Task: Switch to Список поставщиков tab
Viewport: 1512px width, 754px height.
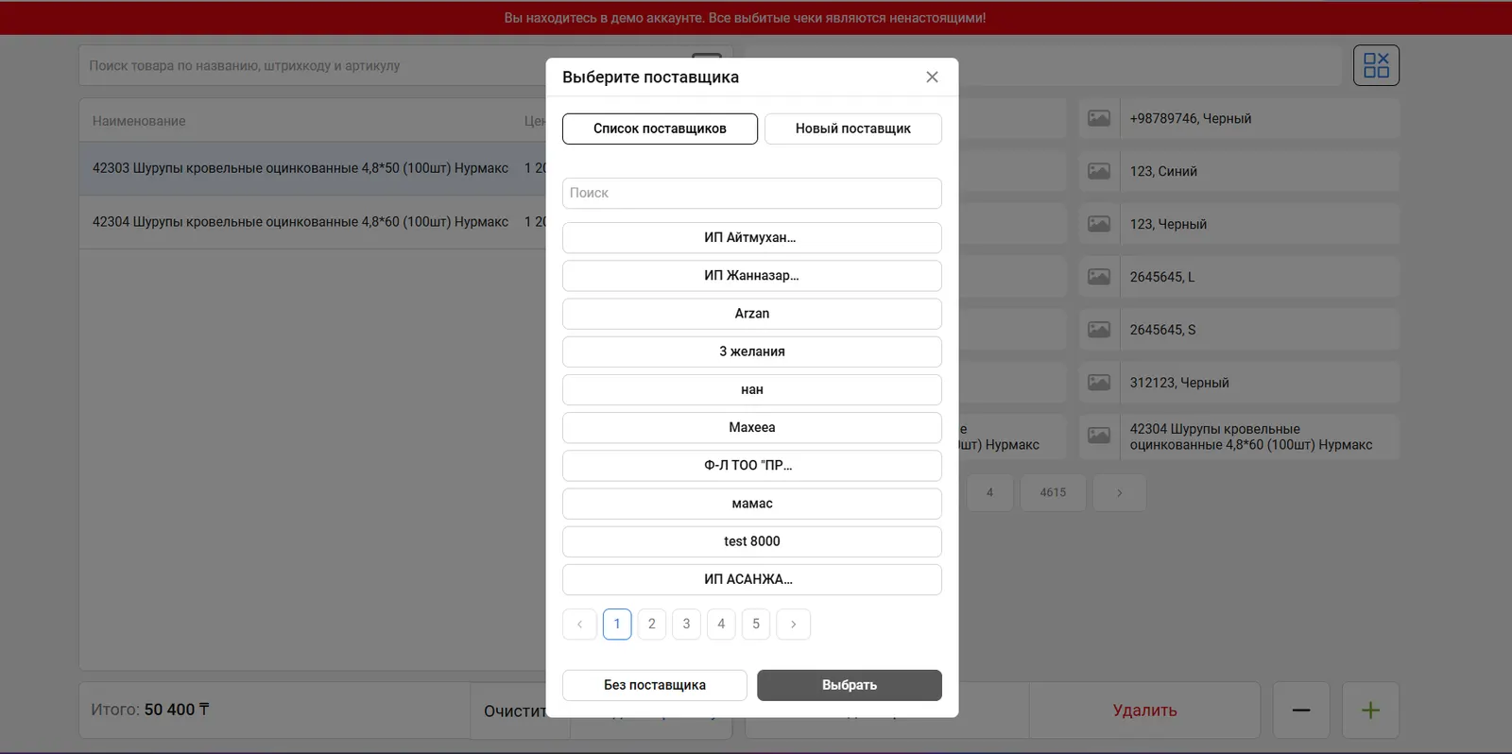Action: [660, 129]
